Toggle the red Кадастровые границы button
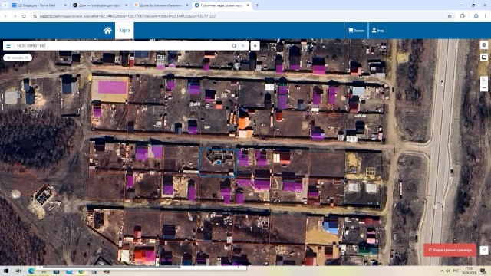The height and width of the screenshot is (276, 491). tap(450, 250)
